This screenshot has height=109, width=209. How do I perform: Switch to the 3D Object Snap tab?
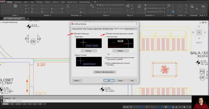pos(108,29)
